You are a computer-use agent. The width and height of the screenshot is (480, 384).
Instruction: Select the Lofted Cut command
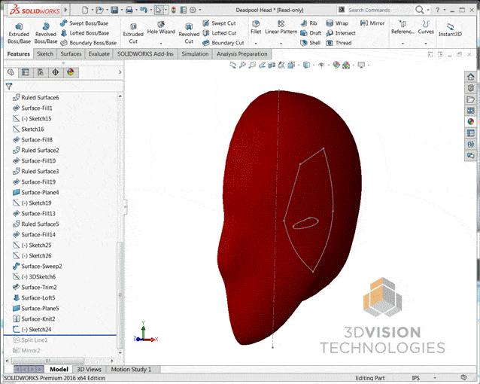[x=220, y=33]
